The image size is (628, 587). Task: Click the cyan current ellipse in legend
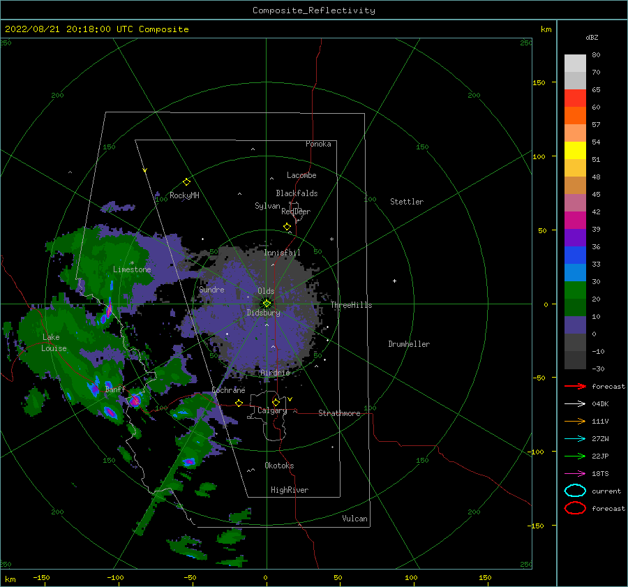[x=575, y=491]
